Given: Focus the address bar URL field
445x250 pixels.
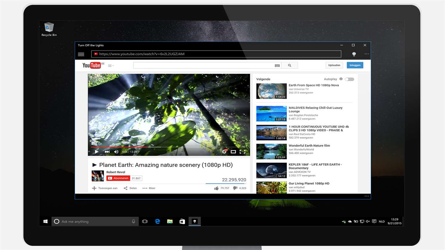Looking at the screenshot, I should (x=216, y=54).
